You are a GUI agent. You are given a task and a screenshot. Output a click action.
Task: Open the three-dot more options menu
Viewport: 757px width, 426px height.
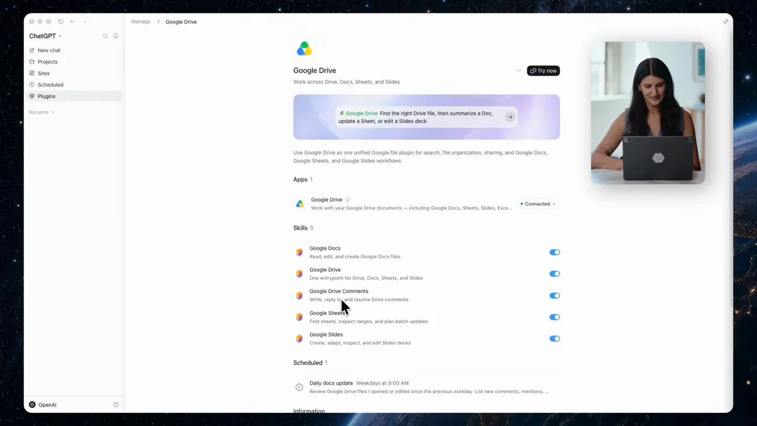519,70
